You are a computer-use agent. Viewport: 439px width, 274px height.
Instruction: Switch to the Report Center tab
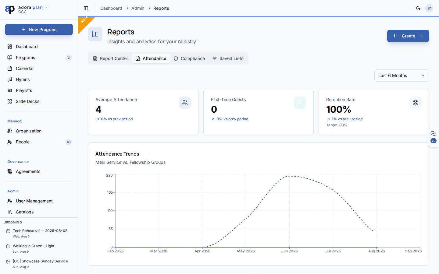click(110, 58)
